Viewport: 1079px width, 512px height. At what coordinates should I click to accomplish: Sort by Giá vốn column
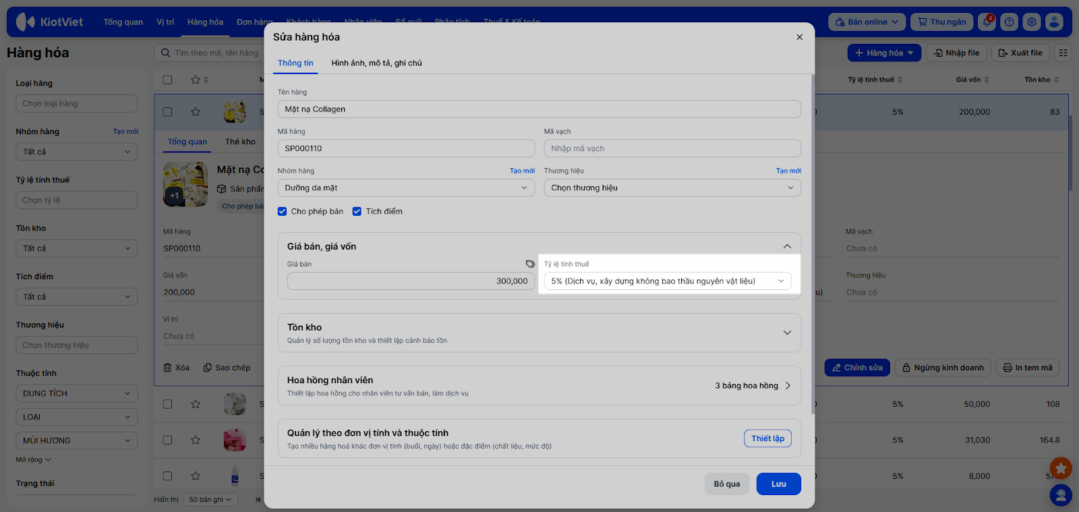pyautogui.click(x=972, y=80)
